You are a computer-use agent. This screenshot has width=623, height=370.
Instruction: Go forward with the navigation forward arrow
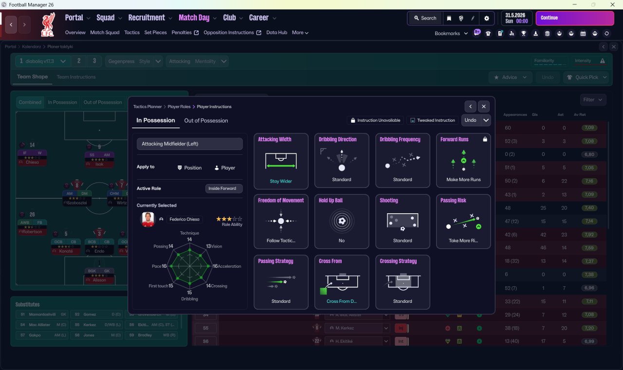click(x=24, y=24)
